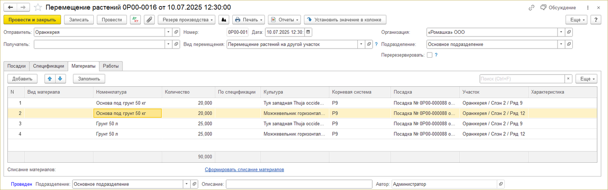Switch to the Посадки tab

17,66
